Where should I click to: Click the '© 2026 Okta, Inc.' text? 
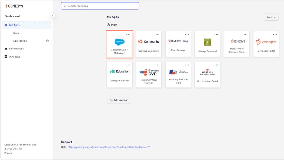[13, 149]
